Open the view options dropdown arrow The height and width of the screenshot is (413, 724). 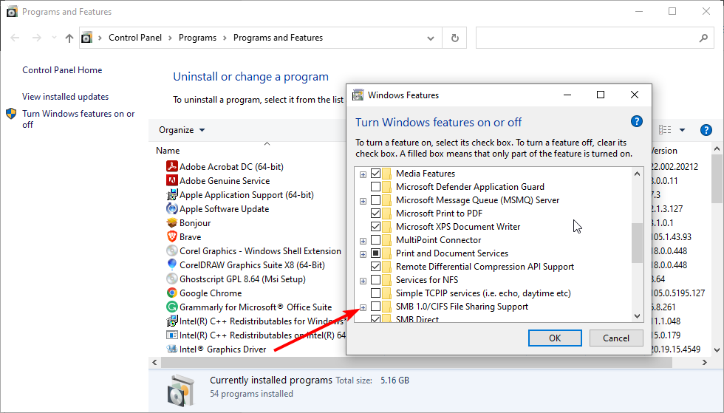pyautogui.click(x=682, y=130)
